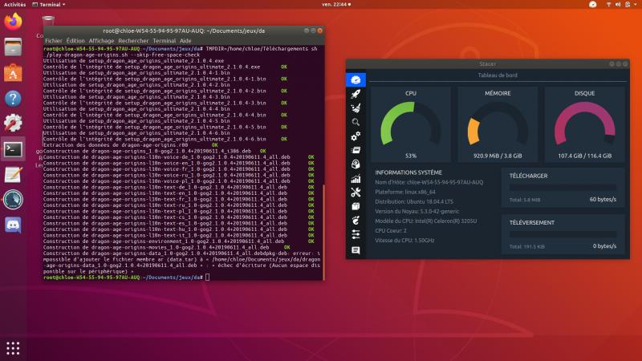Open the Search magnifier icon in Stacer
Image resolution: width=642 pixels, height=361 pixels.
tap(356, 122)
